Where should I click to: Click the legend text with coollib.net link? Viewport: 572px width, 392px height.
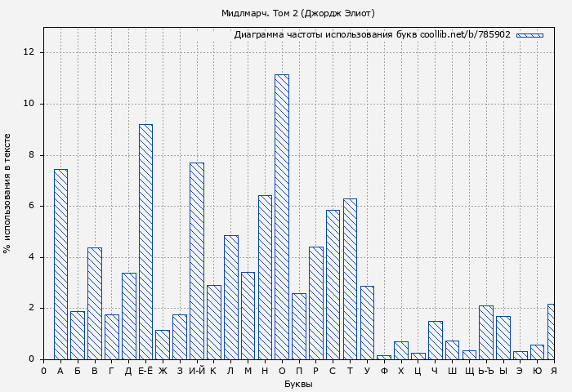pos(372,35)
